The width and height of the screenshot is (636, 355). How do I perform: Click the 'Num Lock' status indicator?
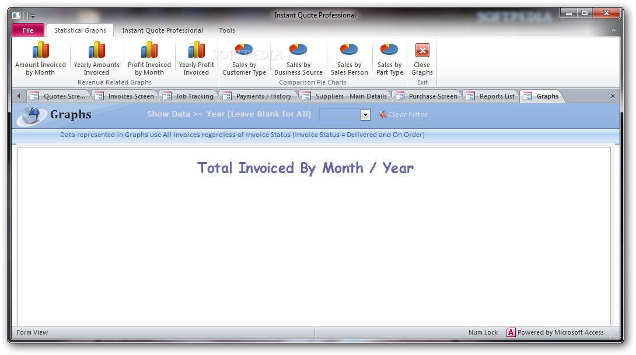click(x=483, y=332)
